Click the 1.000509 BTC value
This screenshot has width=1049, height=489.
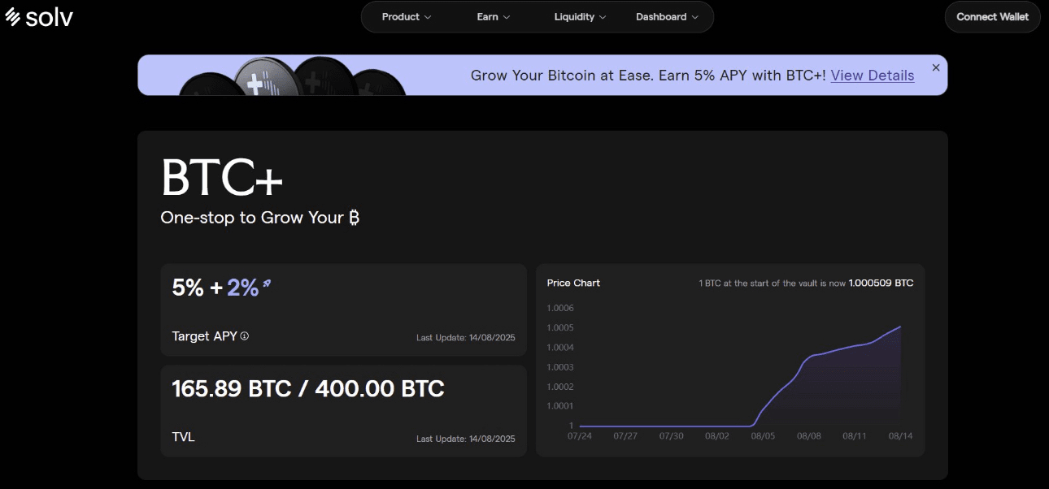pyautogui.click(x=881, y=283)
